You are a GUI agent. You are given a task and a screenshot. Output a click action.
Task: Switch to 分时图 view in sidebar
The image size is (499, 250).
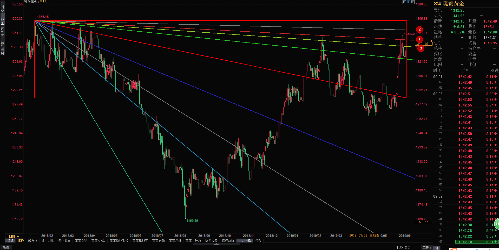(3, 7)
